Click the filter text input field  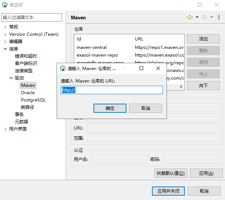32,18
